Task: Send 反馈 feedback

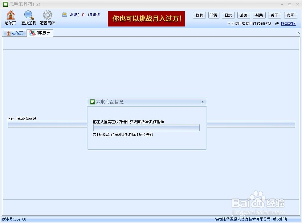Action: pos(243,15)
